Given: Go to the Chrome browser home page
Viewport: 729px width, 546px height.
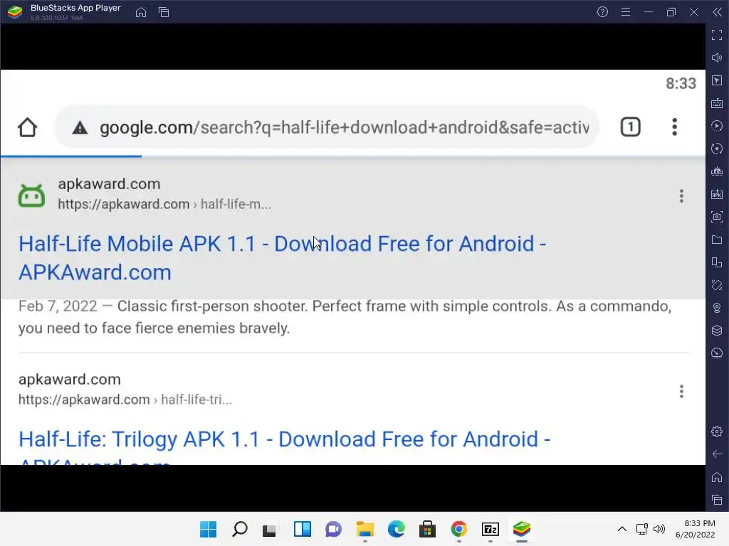Looking at the screenshot, I should pos(28,127).
